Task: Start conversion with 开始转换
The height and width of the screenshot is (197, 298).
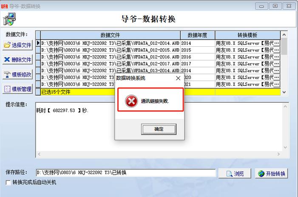Action: [271, 174]
